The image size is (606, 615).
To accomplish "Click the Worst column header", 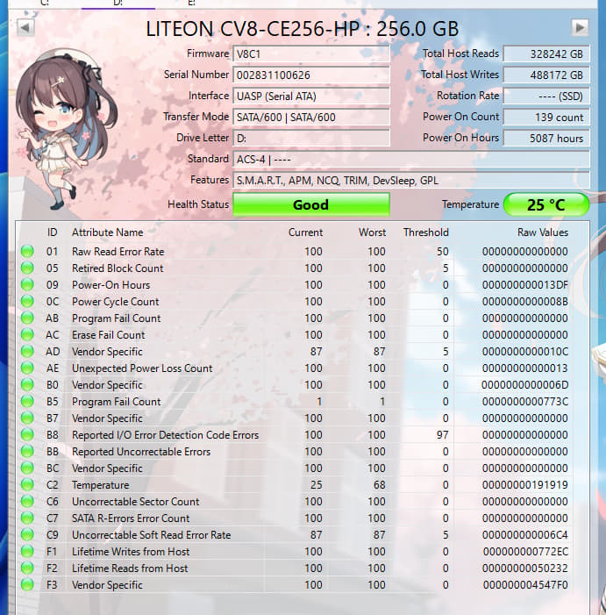I will pos(372,232).
